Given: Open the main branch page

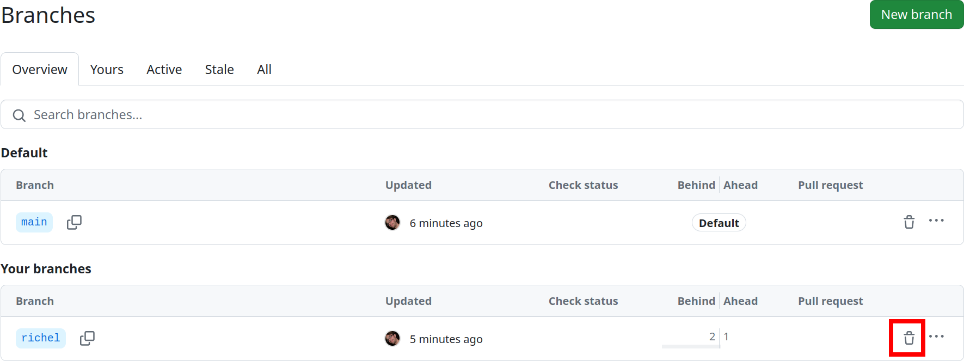Looking at the screenshot, I should [34, 222].
